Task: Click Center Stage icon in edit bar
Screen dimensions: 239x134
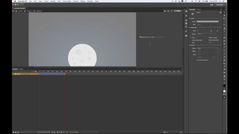Action: point(172,11)
